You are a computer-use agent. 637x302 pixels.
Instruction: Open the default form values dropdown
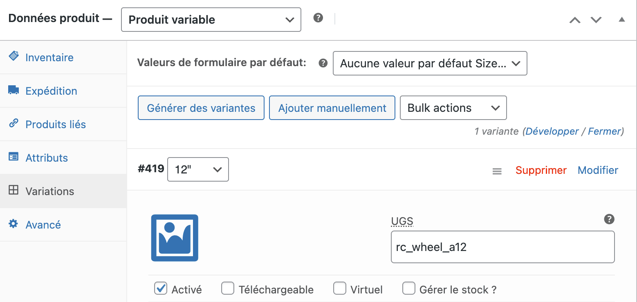coord(430,63)
